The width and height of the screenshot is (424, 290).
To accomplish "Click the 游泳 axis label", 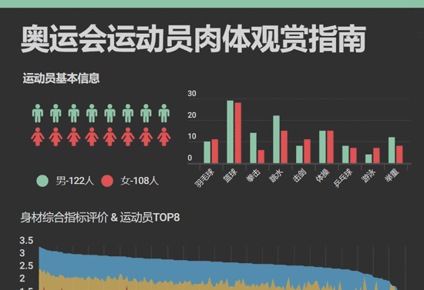I will (x=368, y=175).
